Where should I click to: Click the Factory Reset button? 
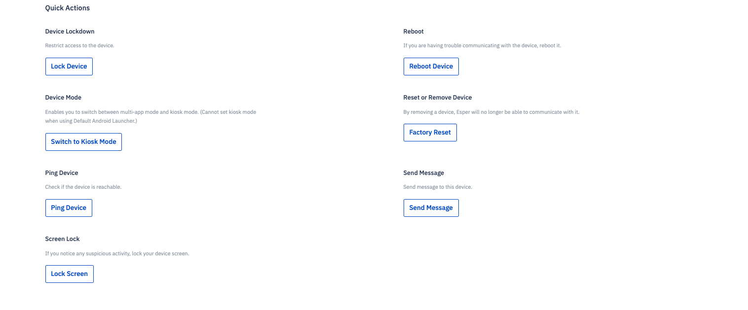[430, 132]
